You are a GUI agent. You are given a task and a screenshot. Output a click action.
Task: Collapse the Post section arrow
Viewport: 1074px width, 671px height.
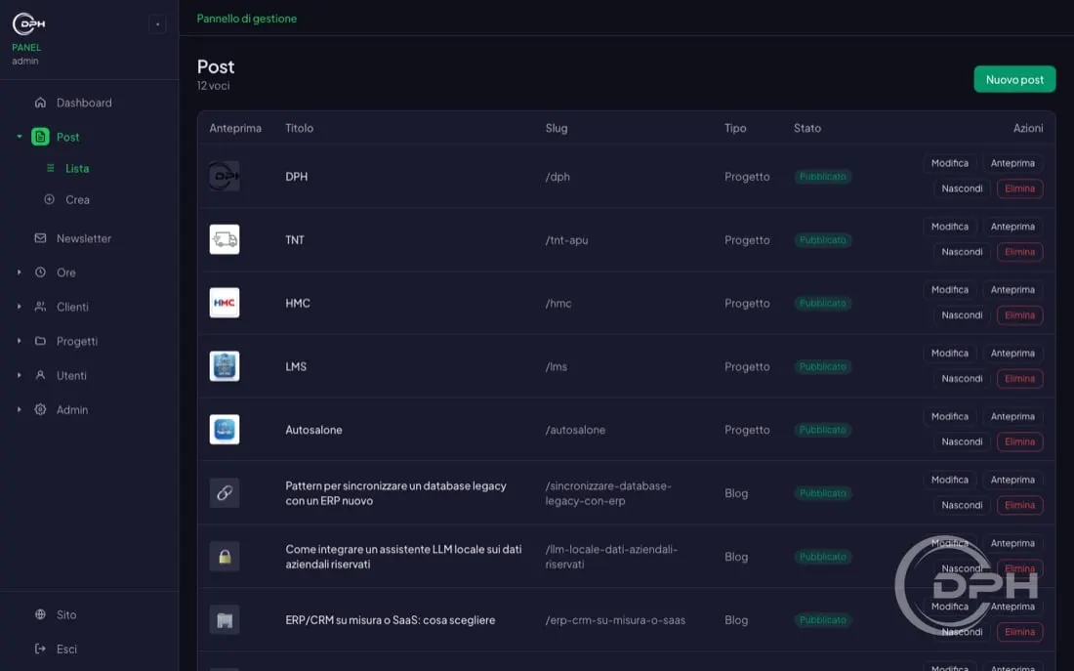20,137
